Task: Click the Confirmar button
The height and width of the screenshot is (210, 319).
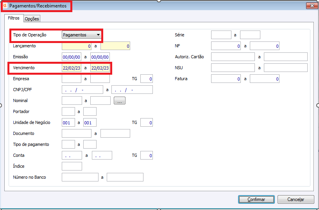Action: 256,199
